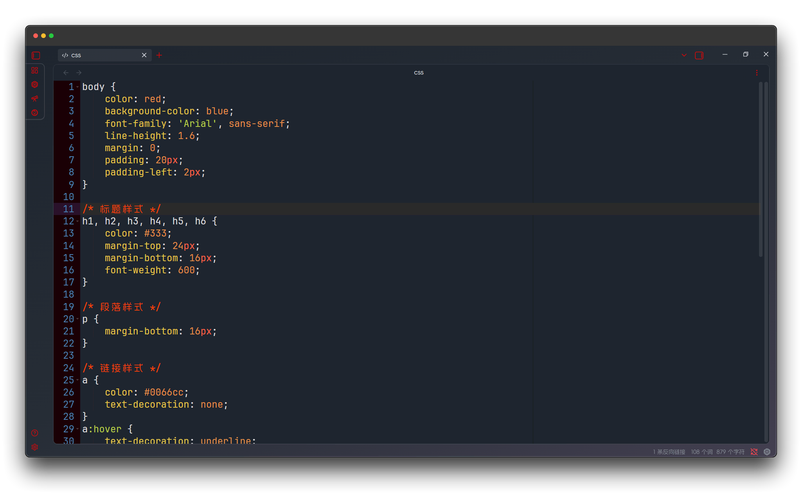The image size is (802, 495).
Task: Click the sync icon in the status bar
Action: coord(754,452)
